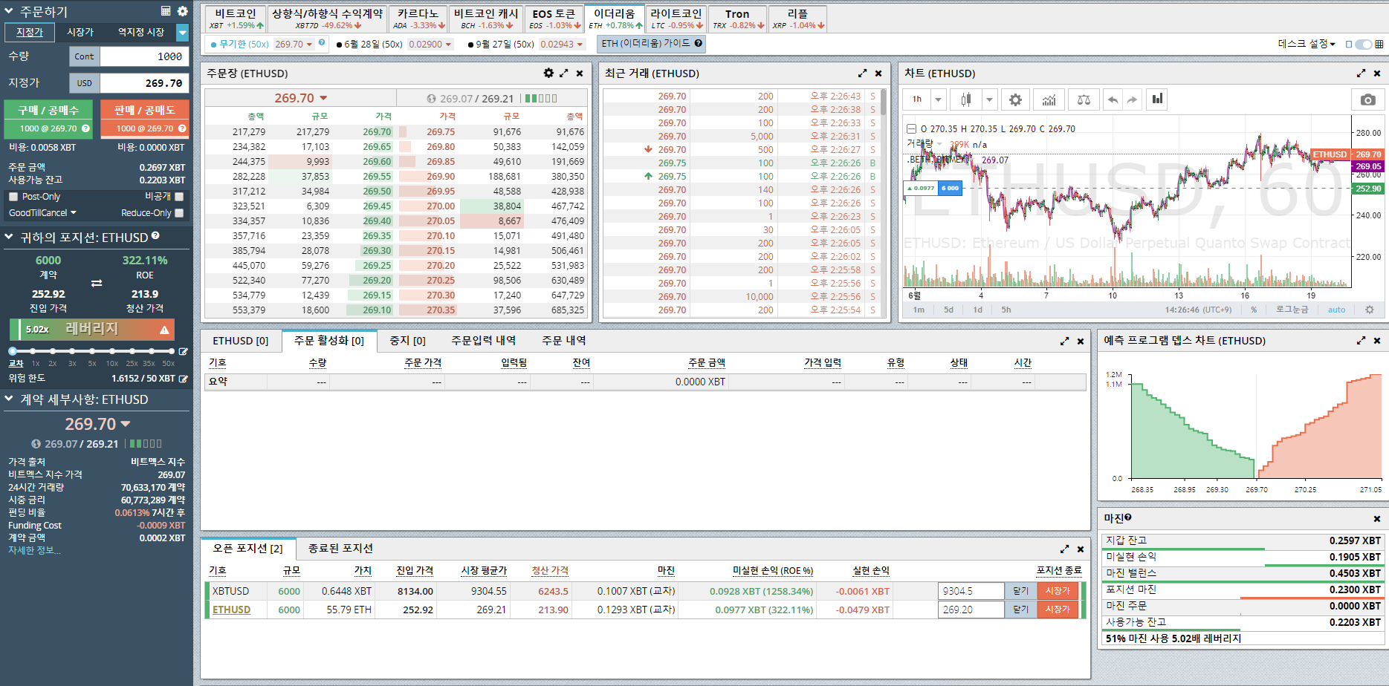Open chart axis settings gear at bottom
Screen dimensions: 1389x686
(1370, 310)
